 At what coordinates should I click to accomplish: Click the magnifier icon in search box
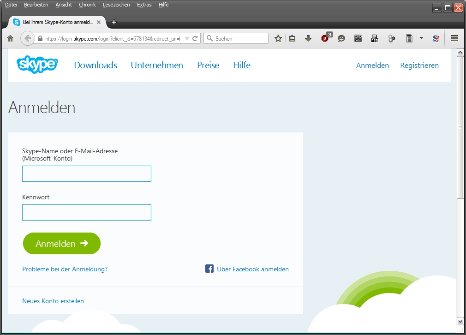[x=209, y=38]
